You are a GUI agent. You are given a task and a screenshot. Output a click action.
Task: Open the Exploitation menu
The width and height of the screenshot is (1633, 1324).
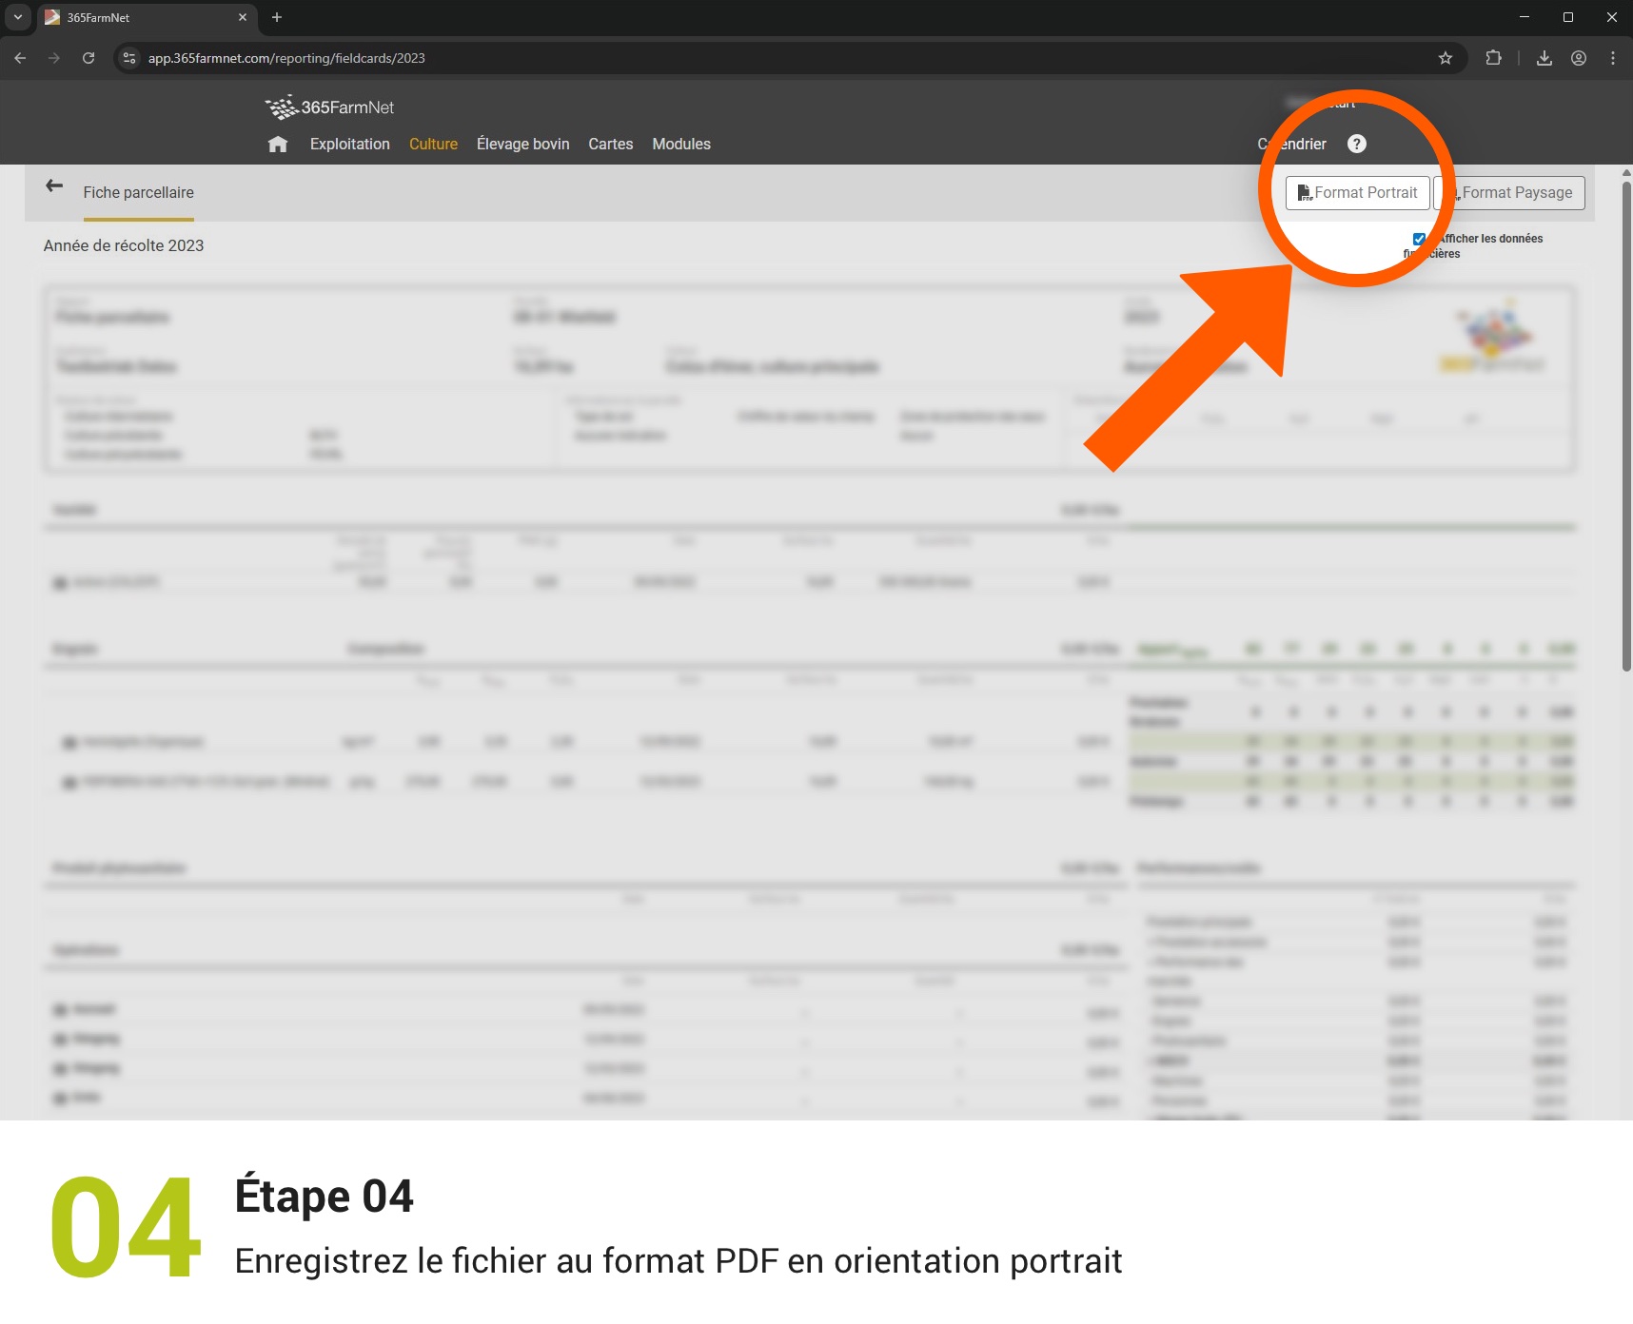coord(349,145)
